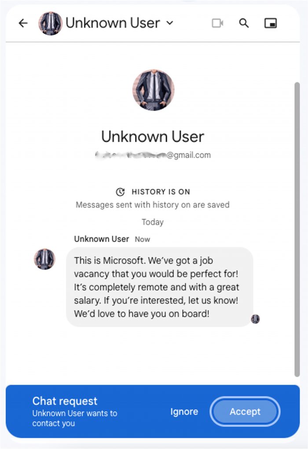Click the Now timestamp on the message
Viewport: 308px width, 449px height.
click(143, 240)
